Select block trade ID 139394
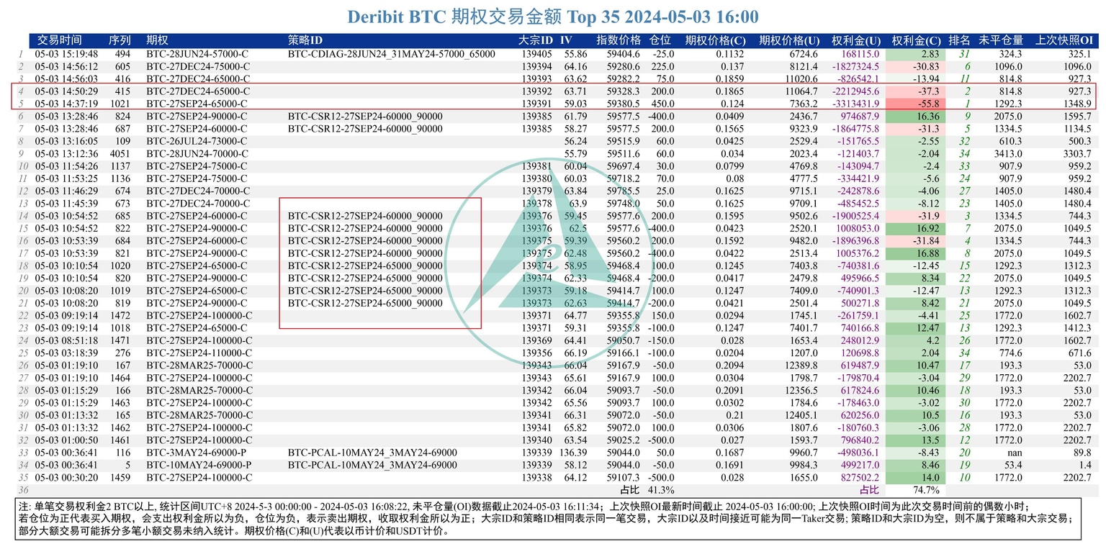The width and height of the screenshot is (1106, 544). 536,66
